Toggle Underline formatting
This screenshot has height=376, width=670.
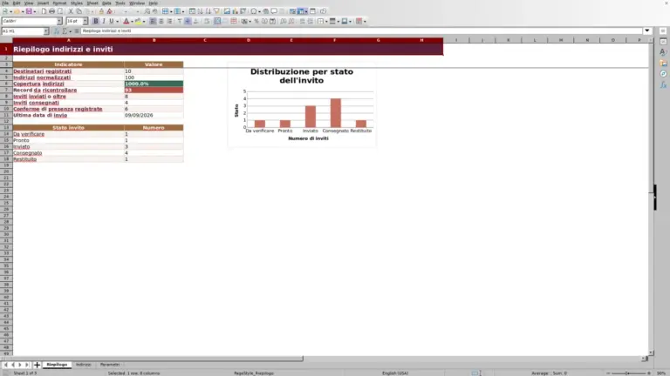tap(112, 21)
